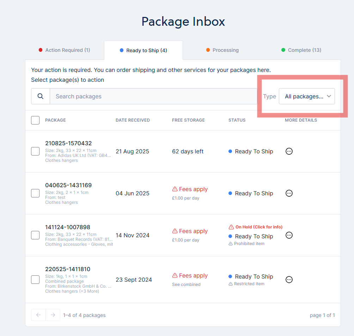Click fees warning icon for package 040625-1431169

coord(175,189)
